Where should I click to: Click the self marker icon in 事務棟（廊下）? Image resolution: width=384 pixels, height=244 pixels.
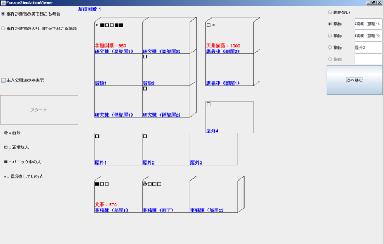coord(145,184)
